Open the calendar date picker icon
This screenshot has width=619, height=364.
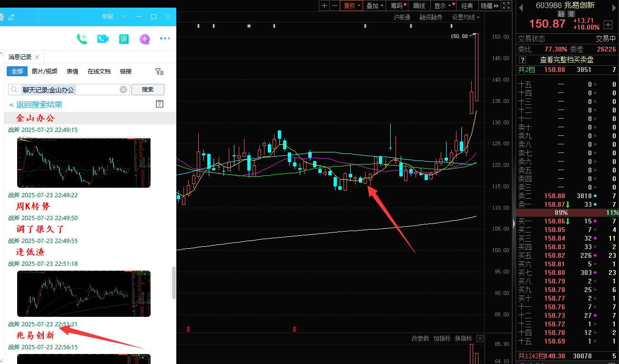(160, 104)
